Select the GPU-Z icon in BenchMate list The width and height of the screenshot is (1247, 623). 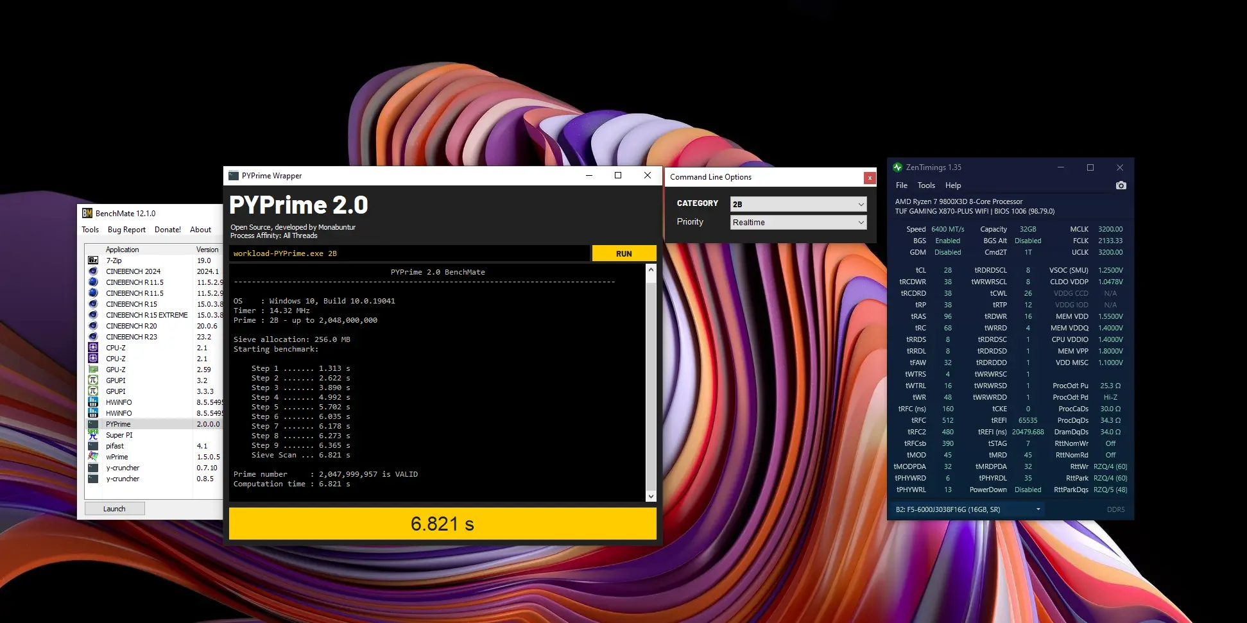93,370
